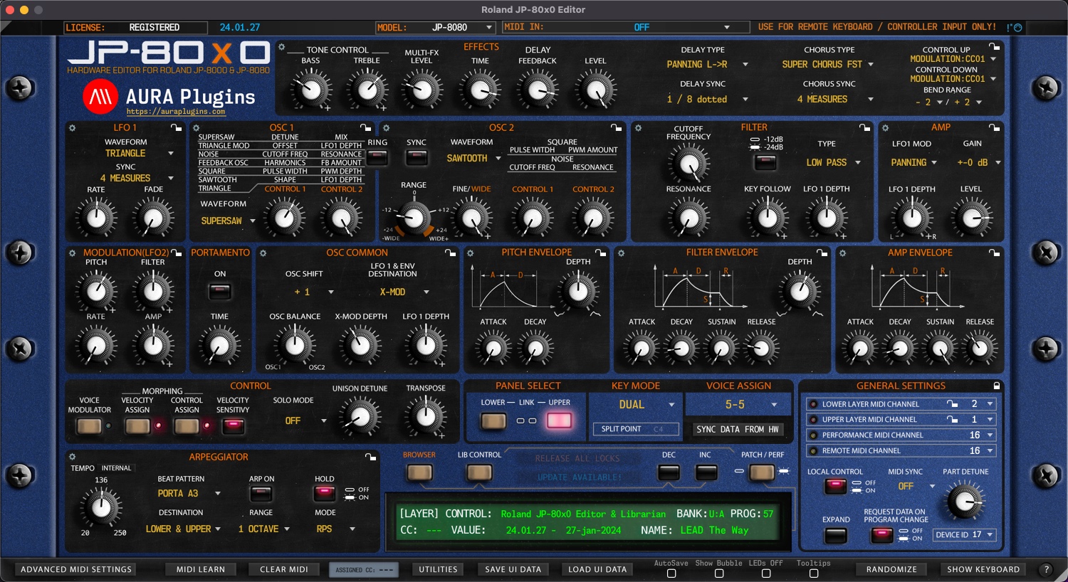Click the ARPEGGIATOR settings gear

pos(70,456)
